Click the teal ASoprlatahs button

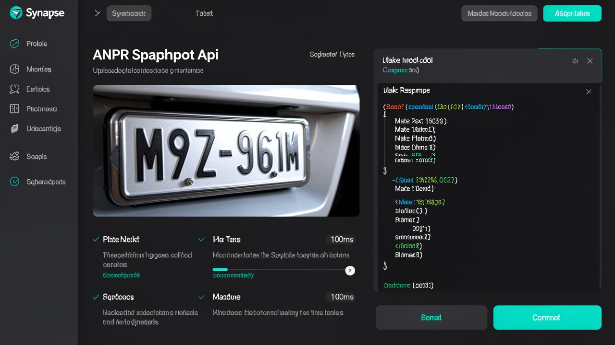572,13
